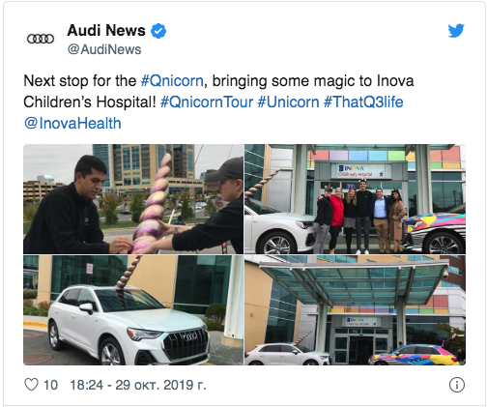Open the @AudiNews handle link
The width and height of the screenshot is (487, 407).
(104, 49)
